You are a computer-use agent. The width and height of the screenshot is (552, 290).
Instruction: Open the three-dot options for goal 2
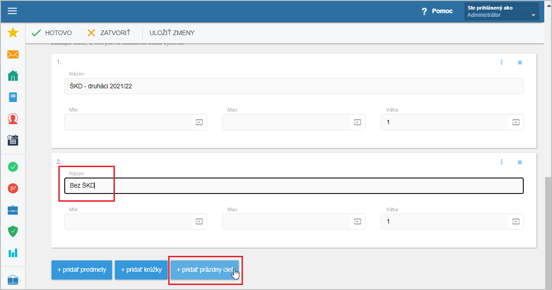point(501,162)
